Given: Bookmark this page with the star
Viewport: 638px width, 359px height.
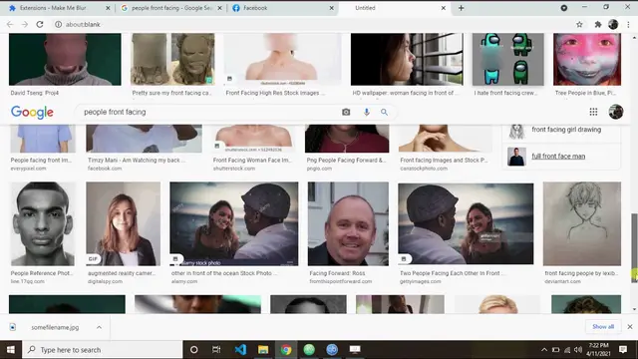Looking at the screenshot, I should [x=579, y=24].
